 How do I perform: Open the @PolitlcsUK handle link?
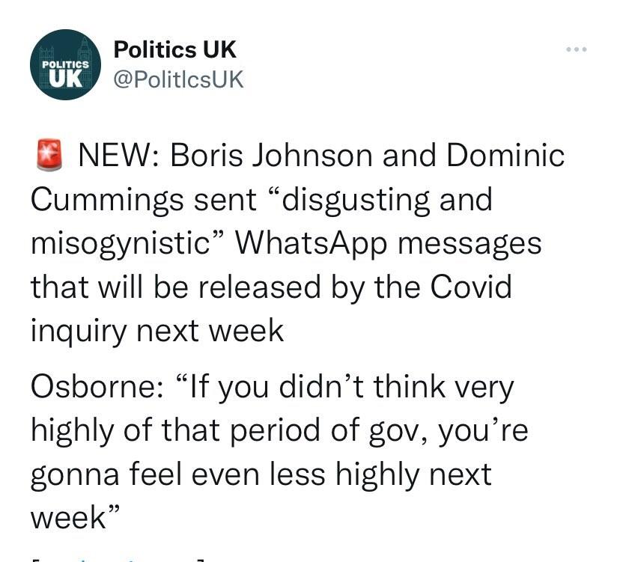click(x=178, y=79)
